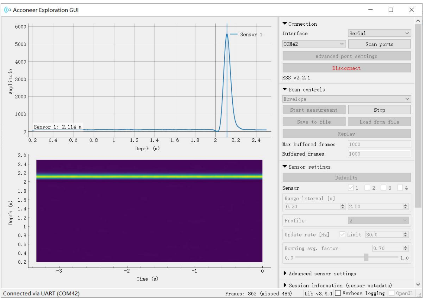
Task: Close the Acconeer Exploration GUI window
Action: pos(411,10)
